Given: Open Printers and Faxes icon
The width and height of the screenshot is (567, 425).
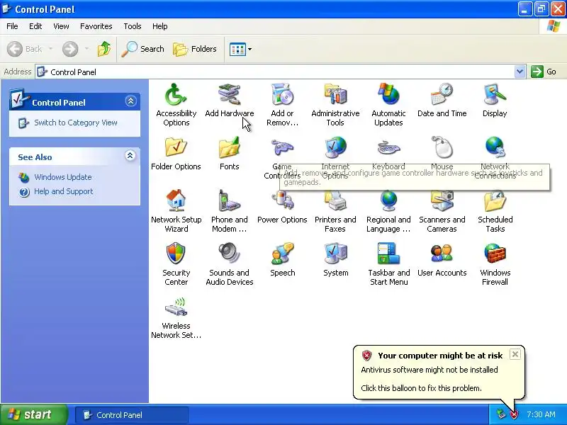Looking at the screenshot, I should tap(335, 201).
